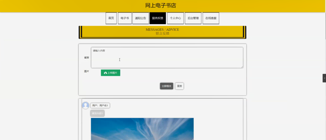
Task: Click in the 留言 message text area
Action: 167,58
